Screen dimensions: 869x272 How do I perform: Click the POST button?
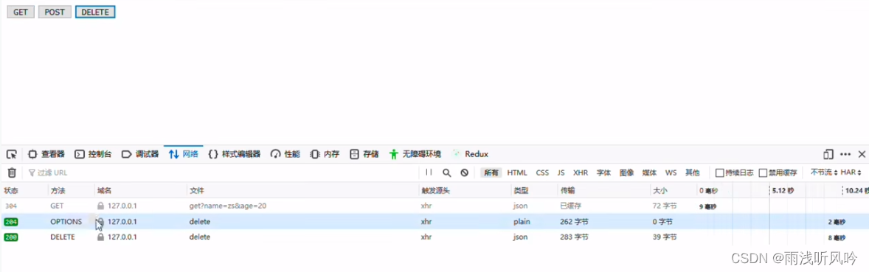55,13
